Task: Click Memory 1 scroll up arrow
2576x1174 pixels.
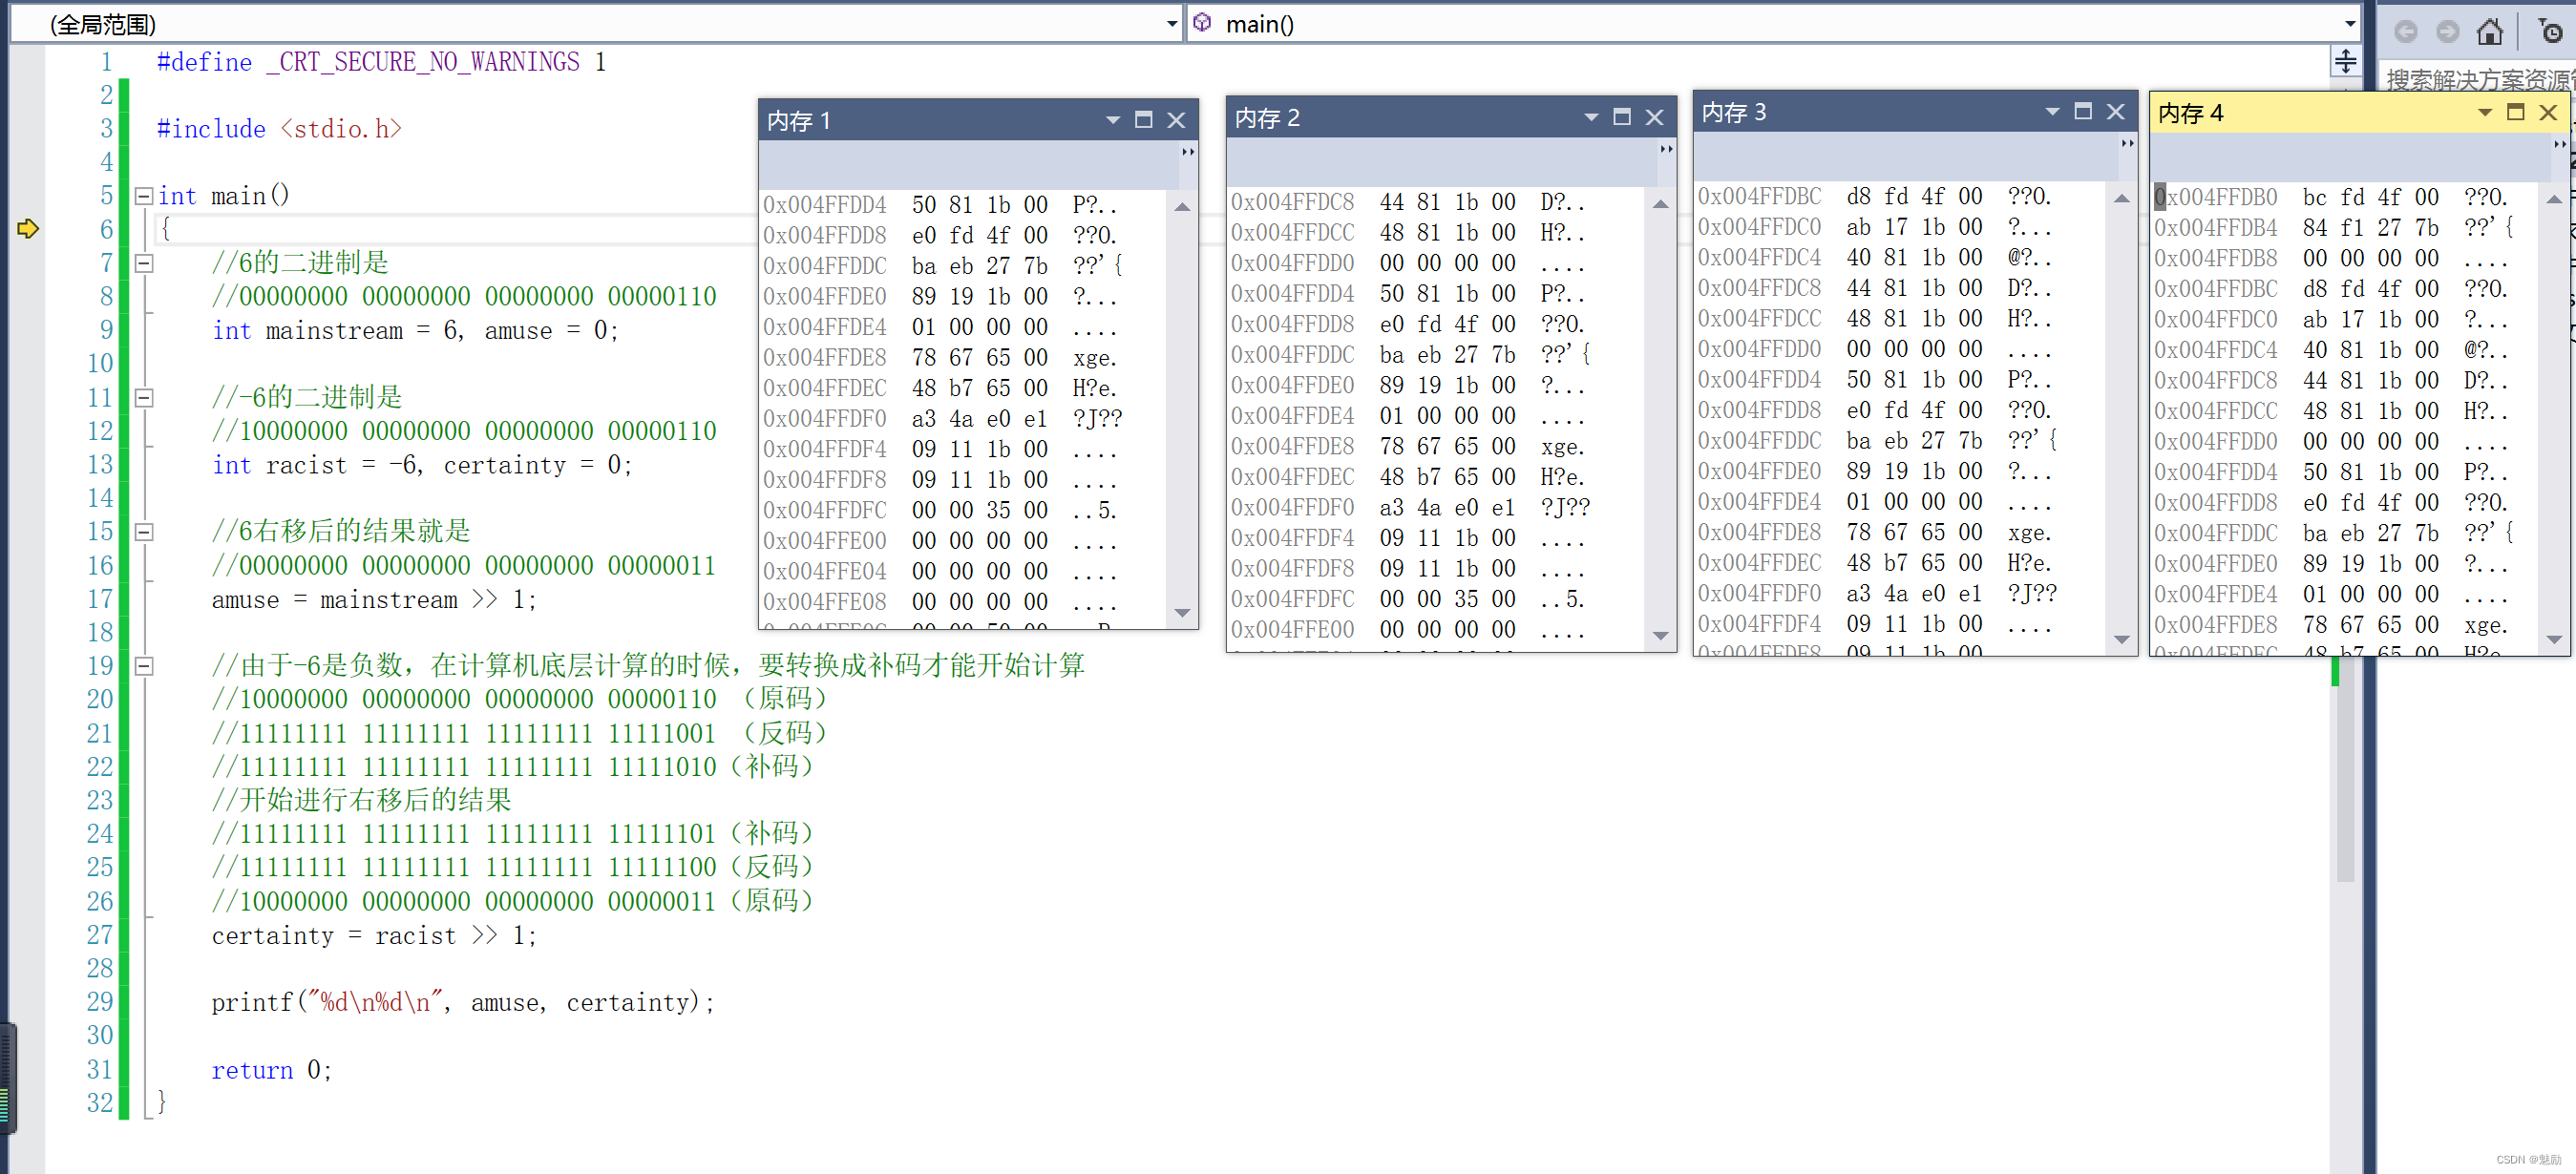Action: pyautogui.click(x=1182, y=207)
